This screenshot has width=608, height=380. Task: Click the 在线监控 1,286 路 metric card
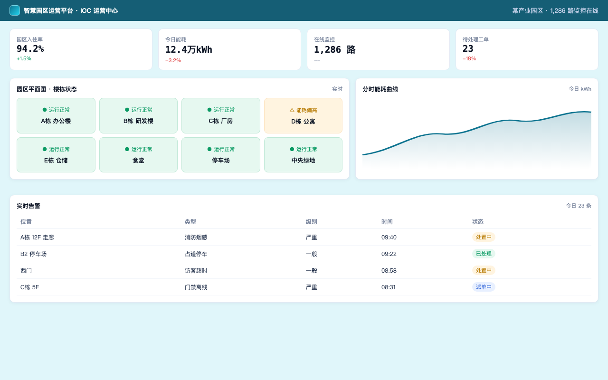pos(378,49)
